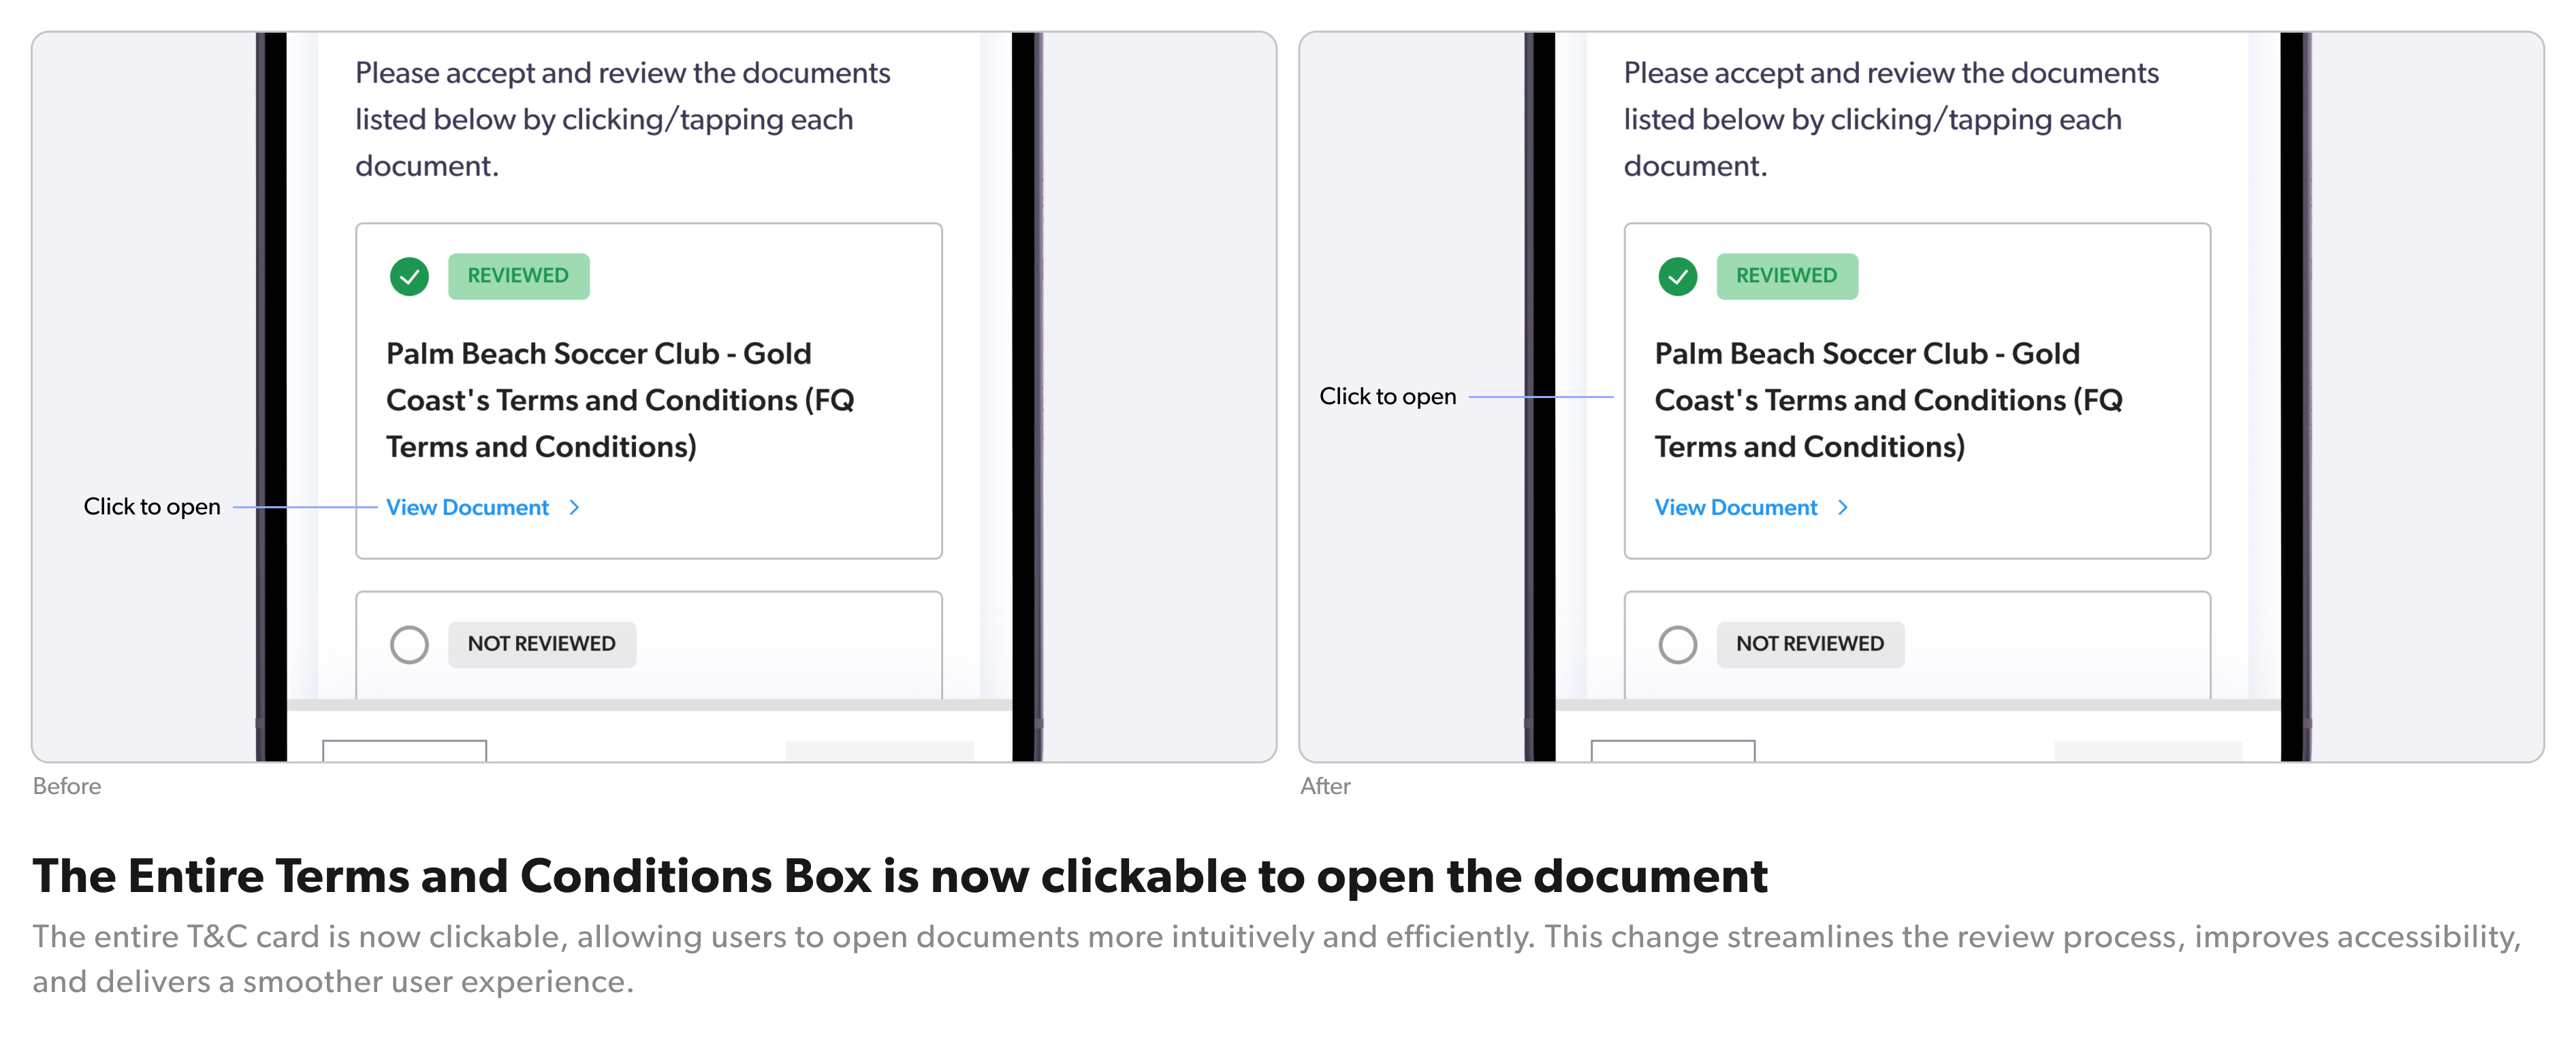2576x1039 pixels.
Task: Click outlined bottom button in Before panel
Action: (404, 751)
